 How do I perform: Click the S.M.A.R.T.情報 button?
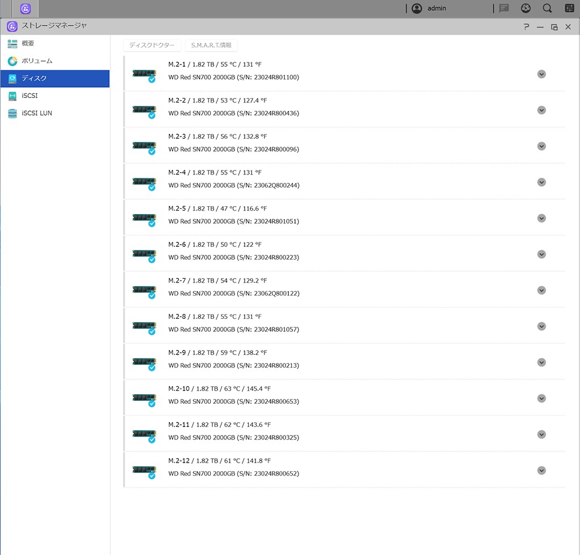pos(211,45)
